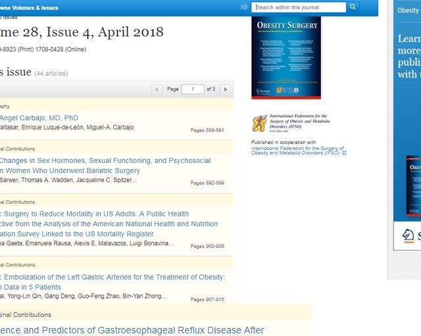This screenshot has height=336, width=421.
Task: Click the Springer logo in the right ad
Action: pyautogui.click(x=409, y=235)
